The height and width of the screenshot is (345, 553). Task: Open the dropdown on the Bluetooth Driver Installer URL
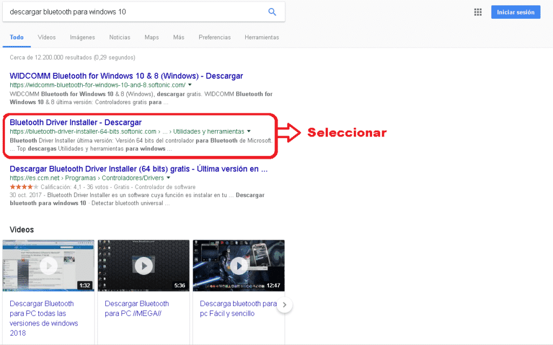tap(248, 131)
